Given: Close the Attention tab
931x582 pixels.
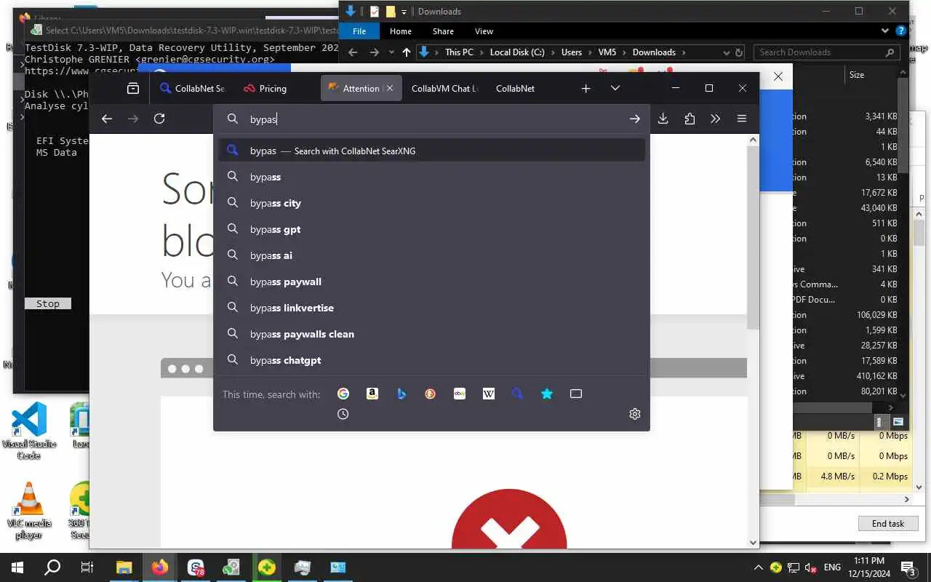Looking at the screenshot, I should pyautogui.click(x=390, y=88).
